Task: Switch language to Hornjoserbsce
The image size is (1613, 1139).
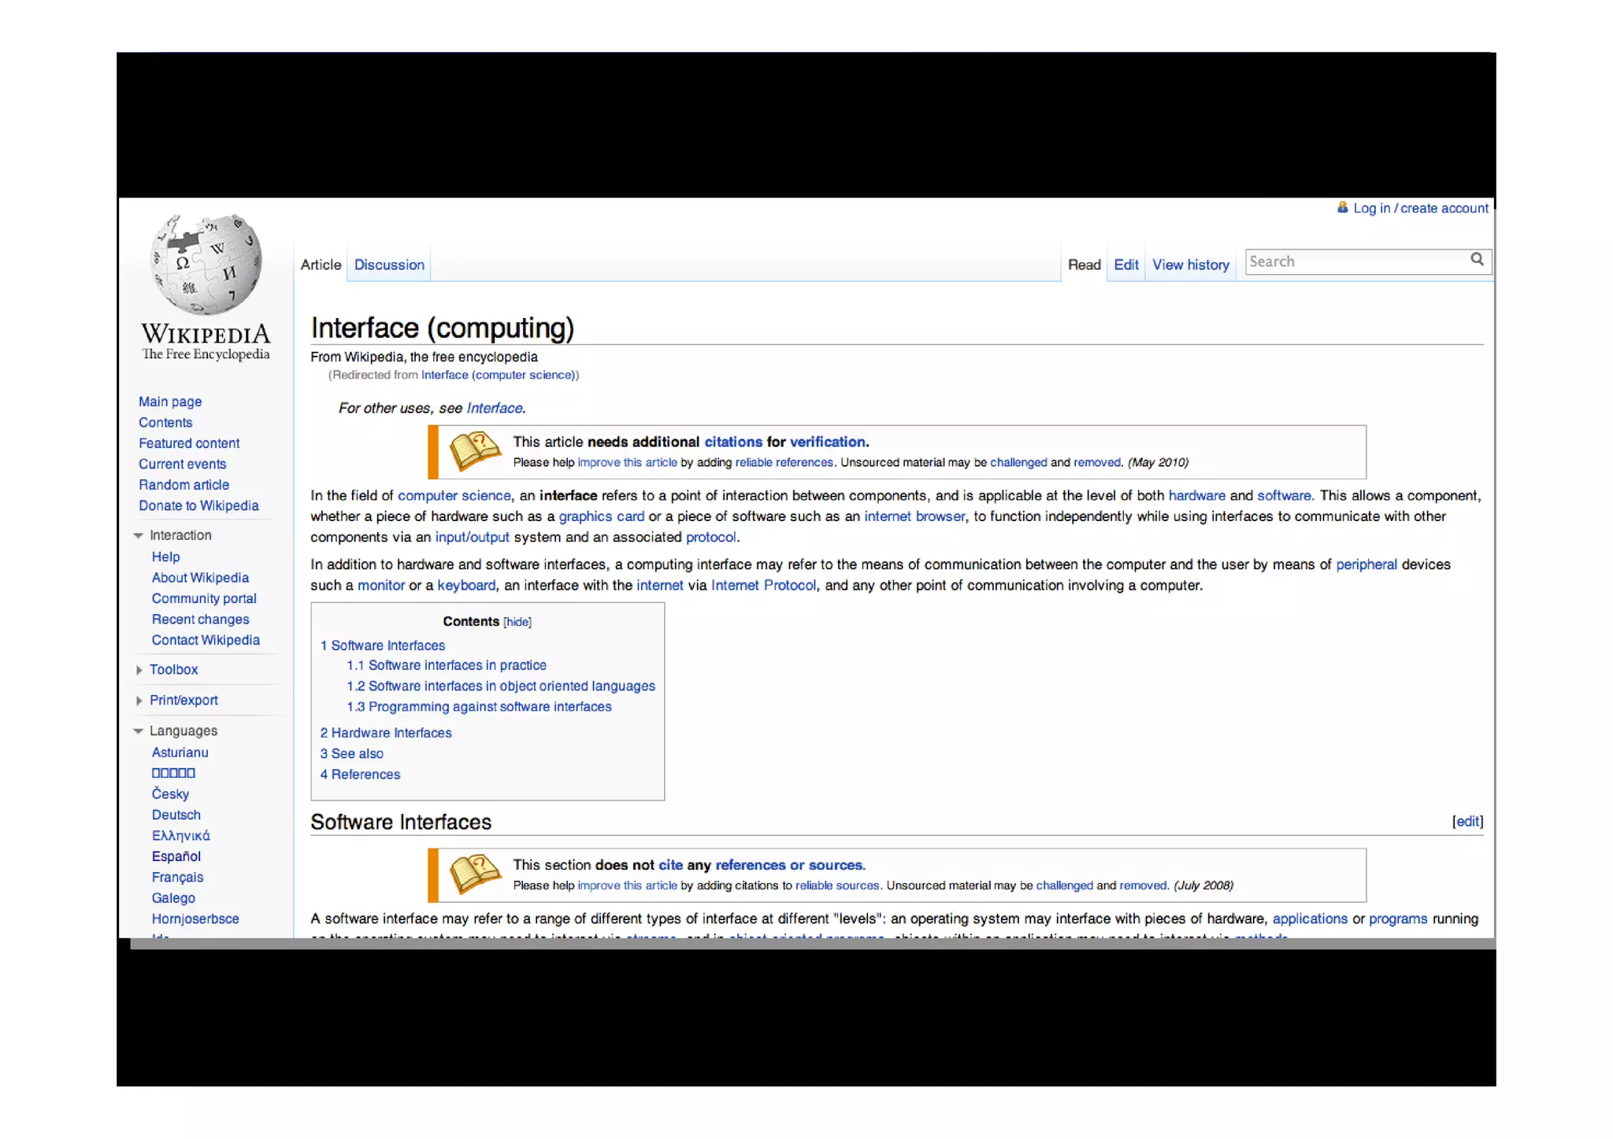Action: point(195,919)
